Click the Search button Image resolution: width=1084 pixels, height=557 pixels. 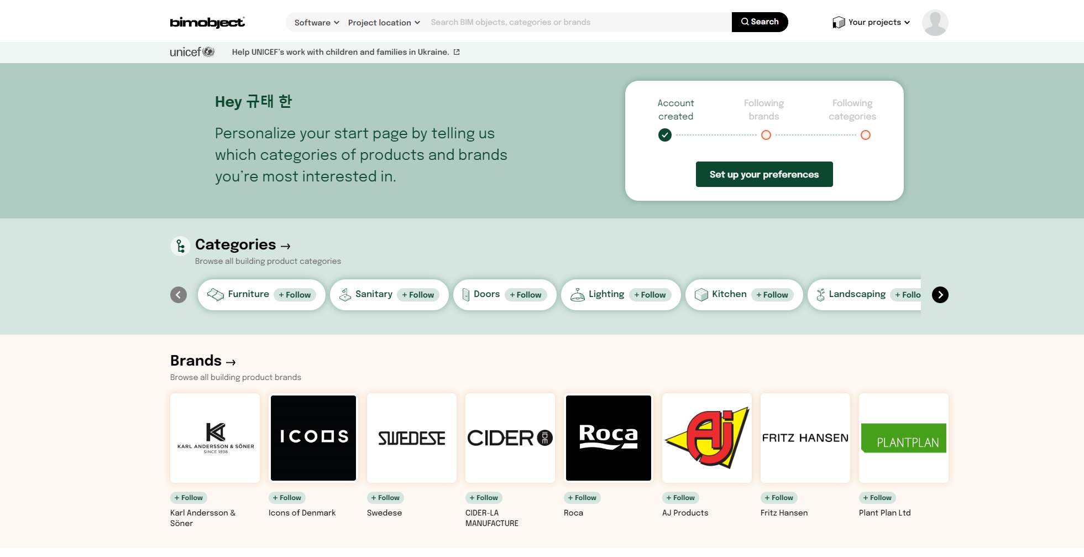point(760,22)
